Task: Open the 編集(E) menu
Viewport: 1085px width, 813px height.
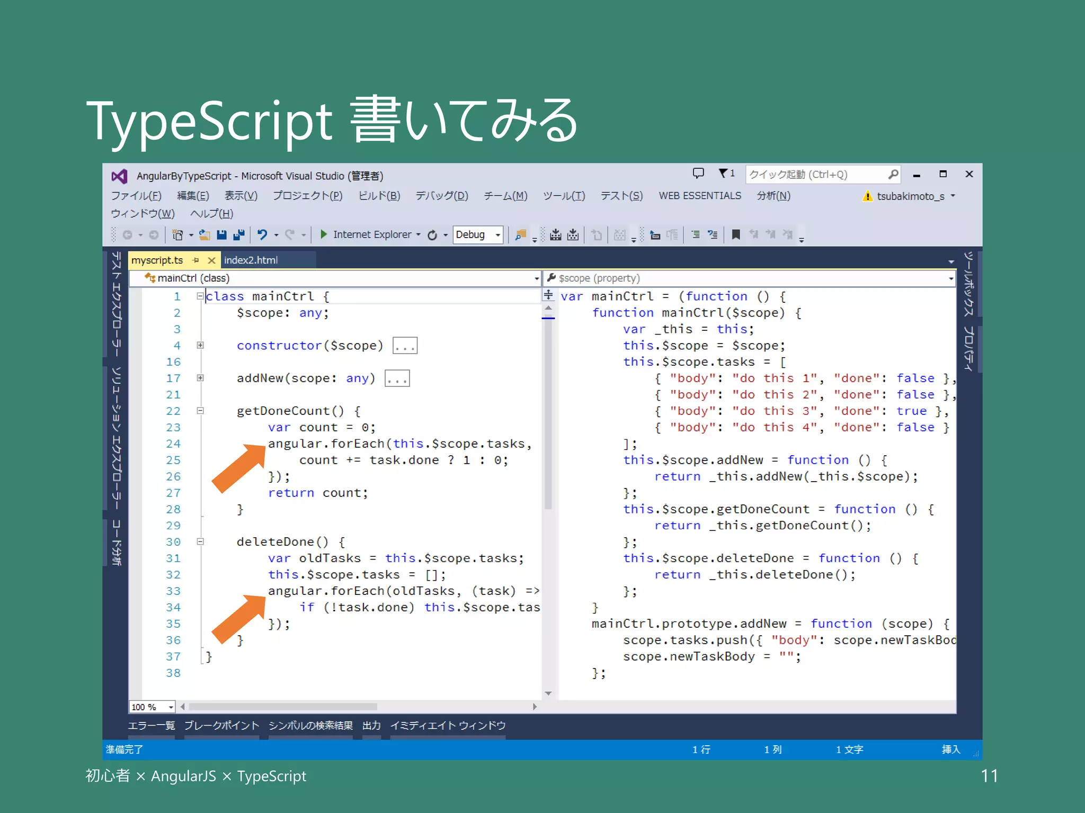Action: 193,196
